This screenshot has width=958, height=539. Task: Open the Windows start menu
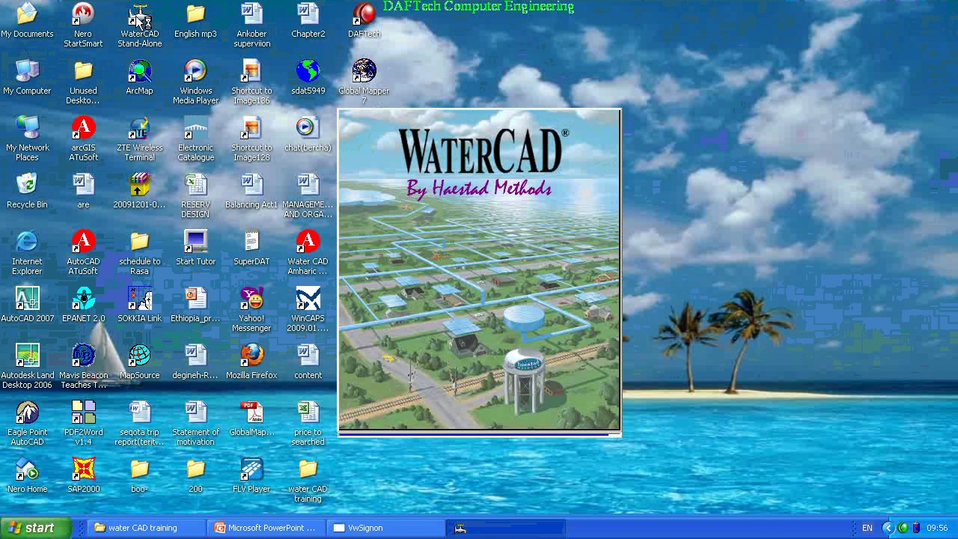[x=35, y=528]
